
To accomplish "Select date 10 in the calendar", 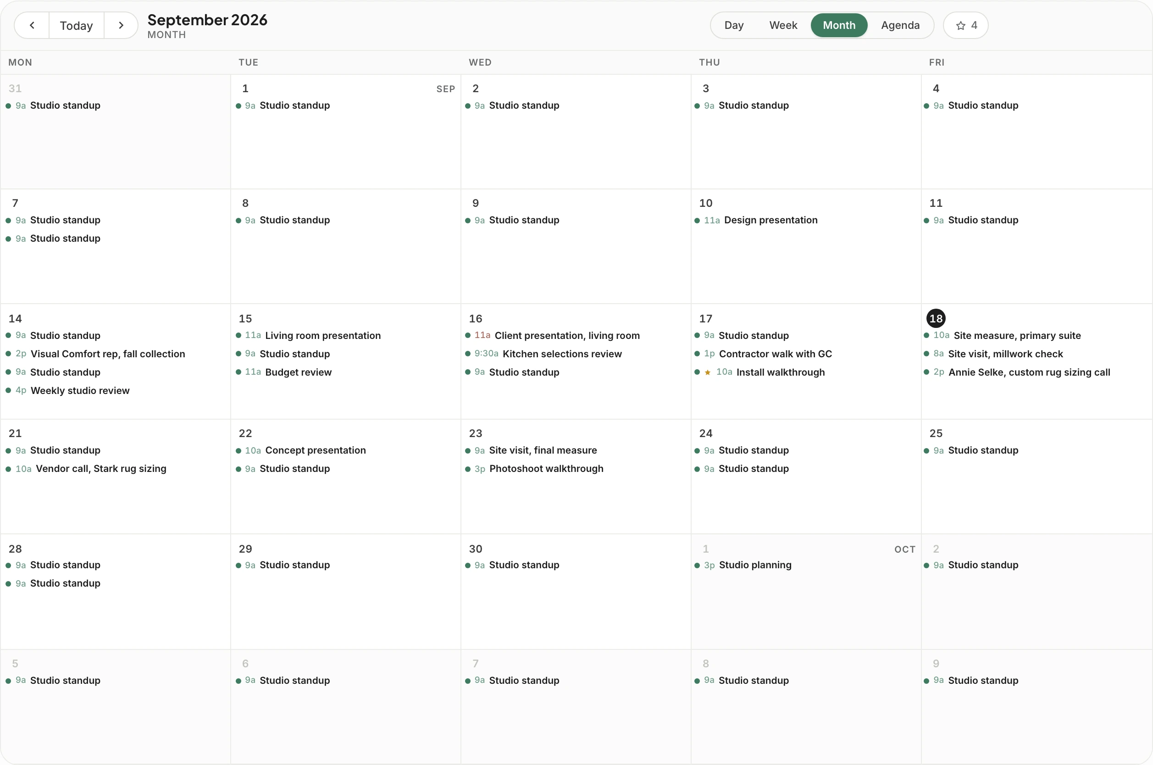I will [705, 203].
